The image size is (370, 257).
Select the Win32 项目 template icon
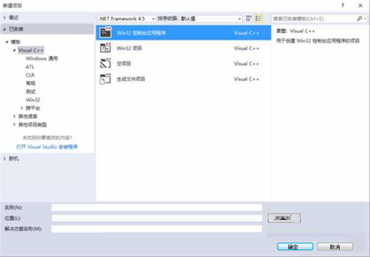coord(105,48)
